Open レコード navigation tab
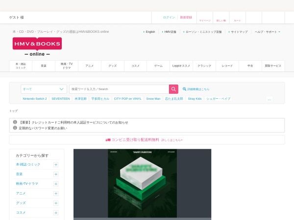Viewport: 294px width, 220px height. pyautogui.click(x=227, y=66)
